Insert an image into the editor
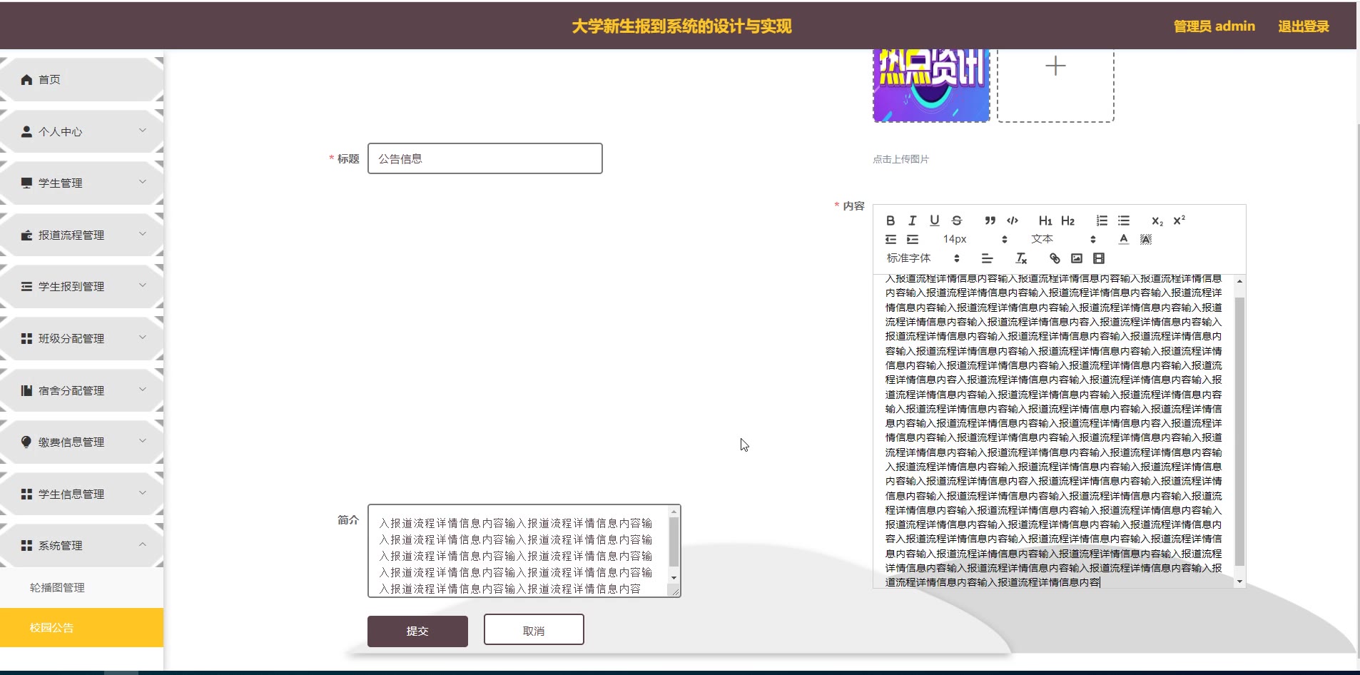 (x=1077, y=258)
